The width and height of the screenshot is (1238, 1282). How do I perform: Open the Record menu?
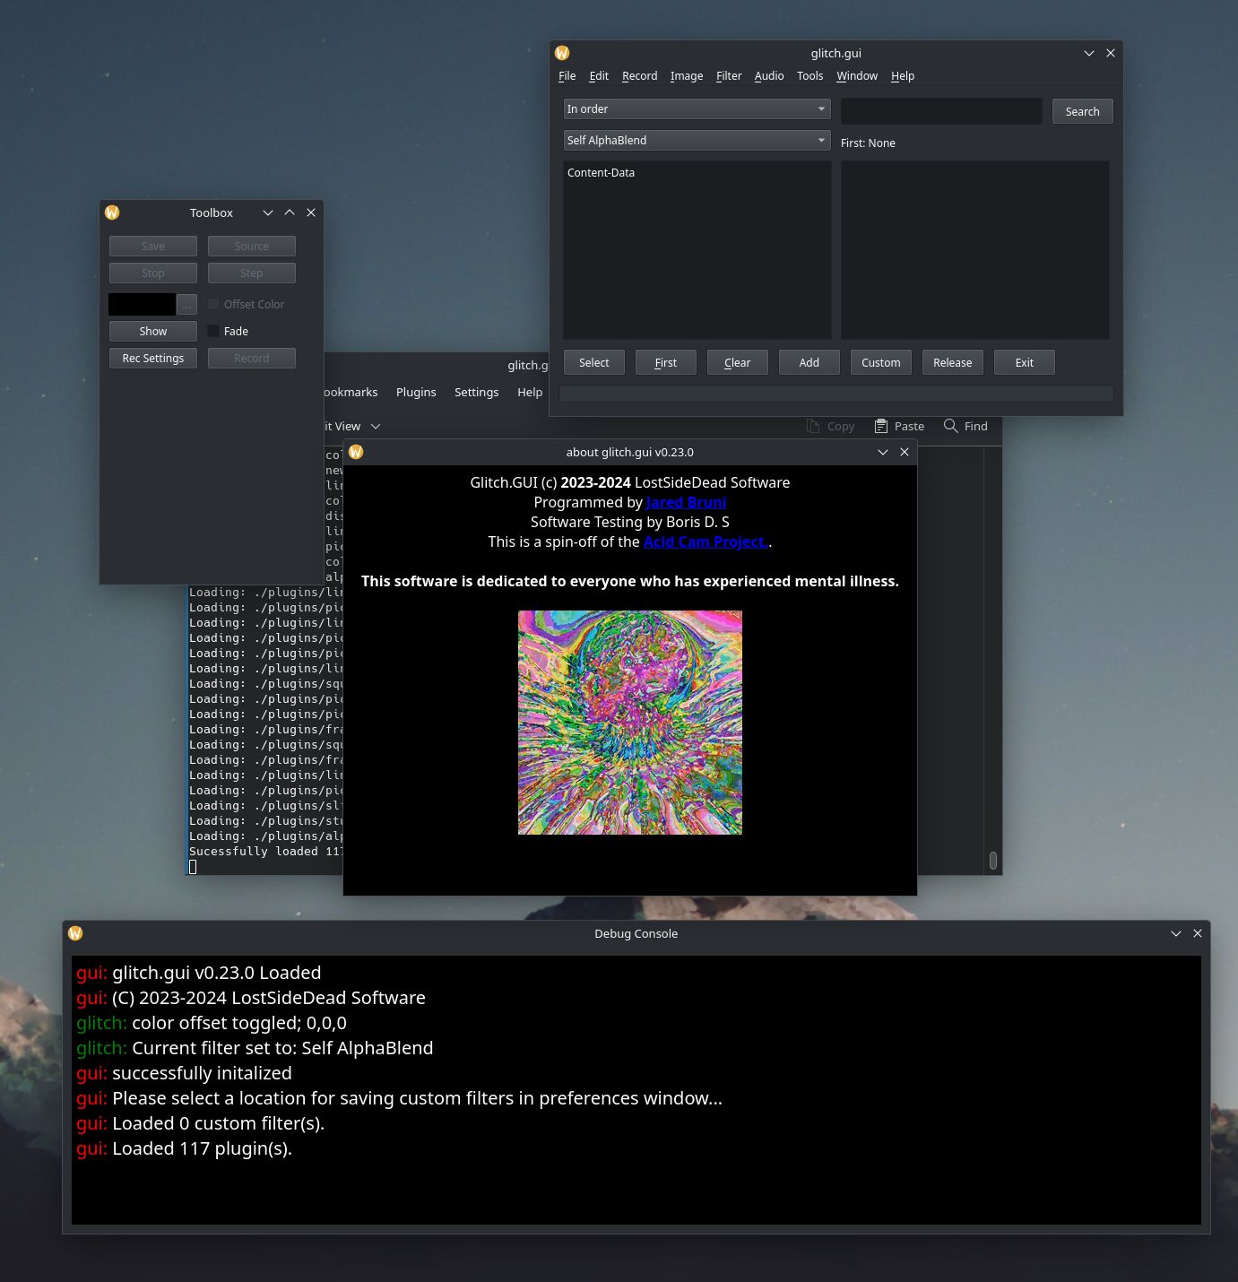[639, 76]
